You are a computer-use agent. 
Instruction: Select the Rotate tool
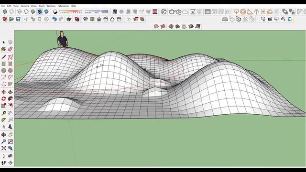click(x=3, y=99)
